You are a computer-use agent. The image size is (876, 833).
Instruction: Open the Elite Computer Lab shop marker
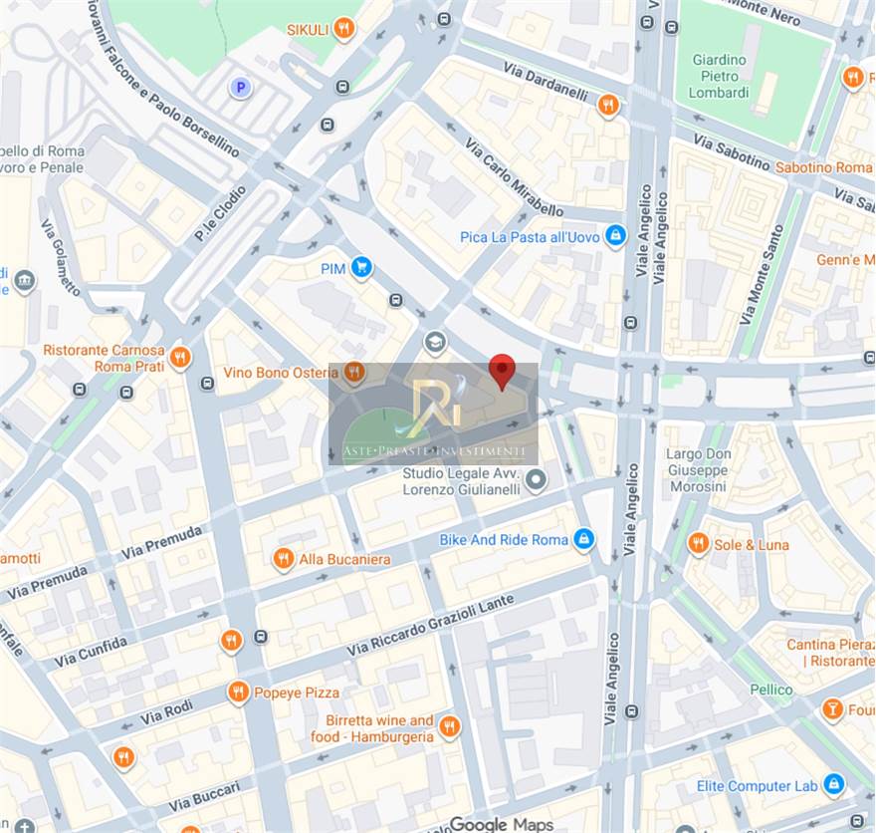click(x=833, y=784)
